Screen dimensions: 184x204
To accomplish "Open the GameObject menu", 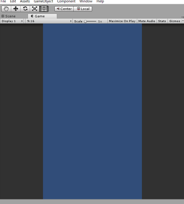I will pyautogui.click(x=43, y=2).
